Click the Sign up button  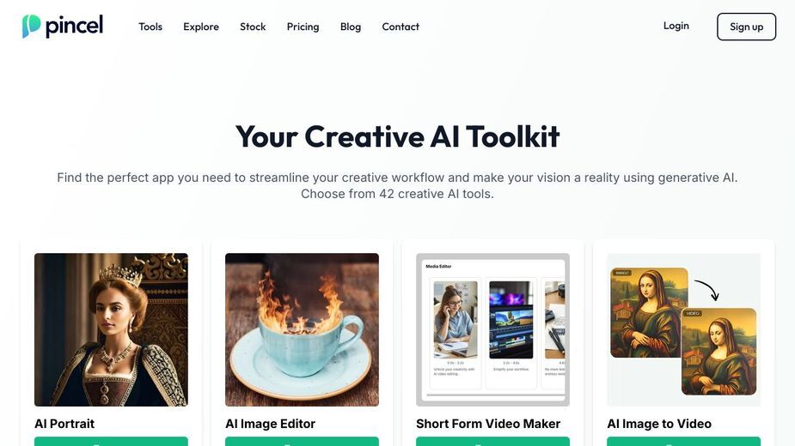click(746, 27)
